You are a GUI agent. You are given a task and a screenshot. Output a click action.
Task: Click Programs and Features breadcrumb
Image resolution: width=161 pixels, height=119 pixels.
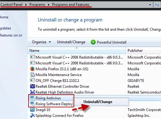(71, 5)
